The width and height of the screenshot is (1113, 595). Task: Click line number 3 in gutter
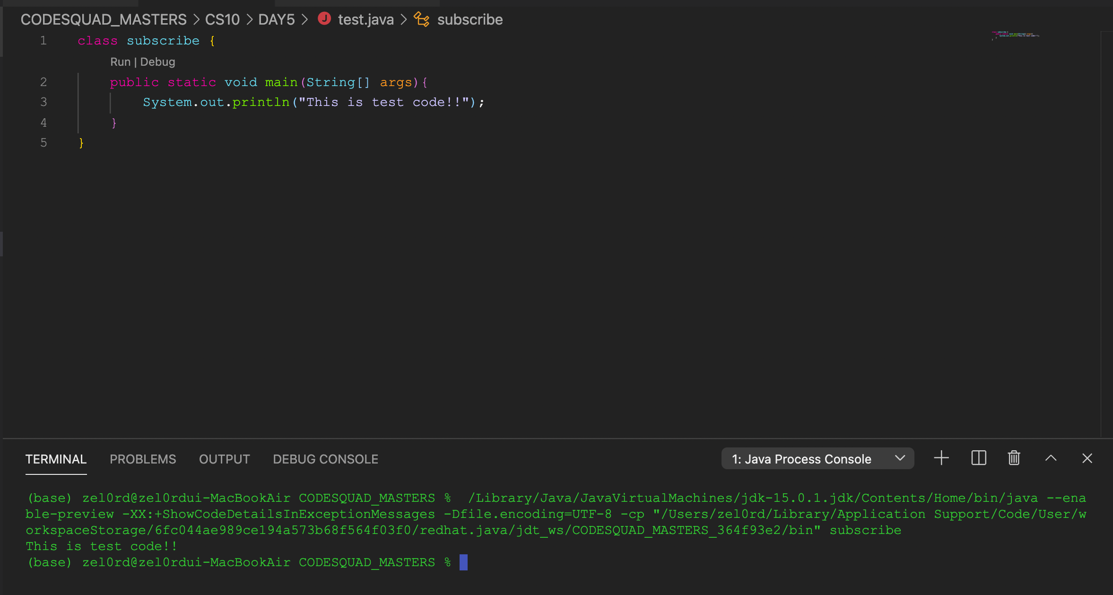tap(43, 102)
